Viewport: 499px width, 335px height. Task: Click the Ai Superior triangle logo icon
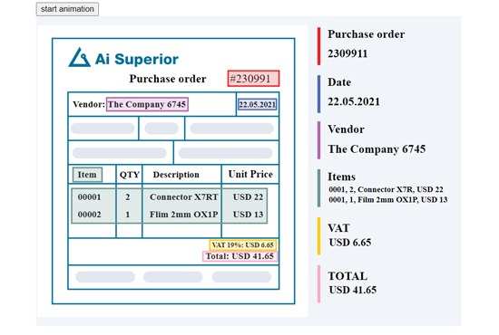pyautogui.click(x=79, y=57)
